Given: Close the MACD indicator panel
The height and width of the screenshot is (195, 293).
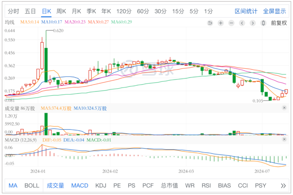Looking at the screenshot, I should click(284, 139).
